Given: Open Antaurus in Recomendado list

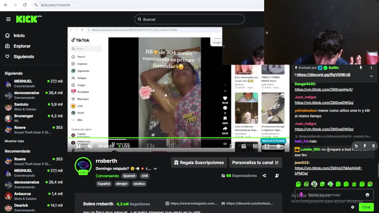Looking at the screenshot, I should [33, 196].
